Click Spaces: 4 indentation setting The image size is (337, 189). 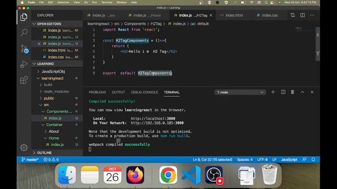click(x=245, y=160)
